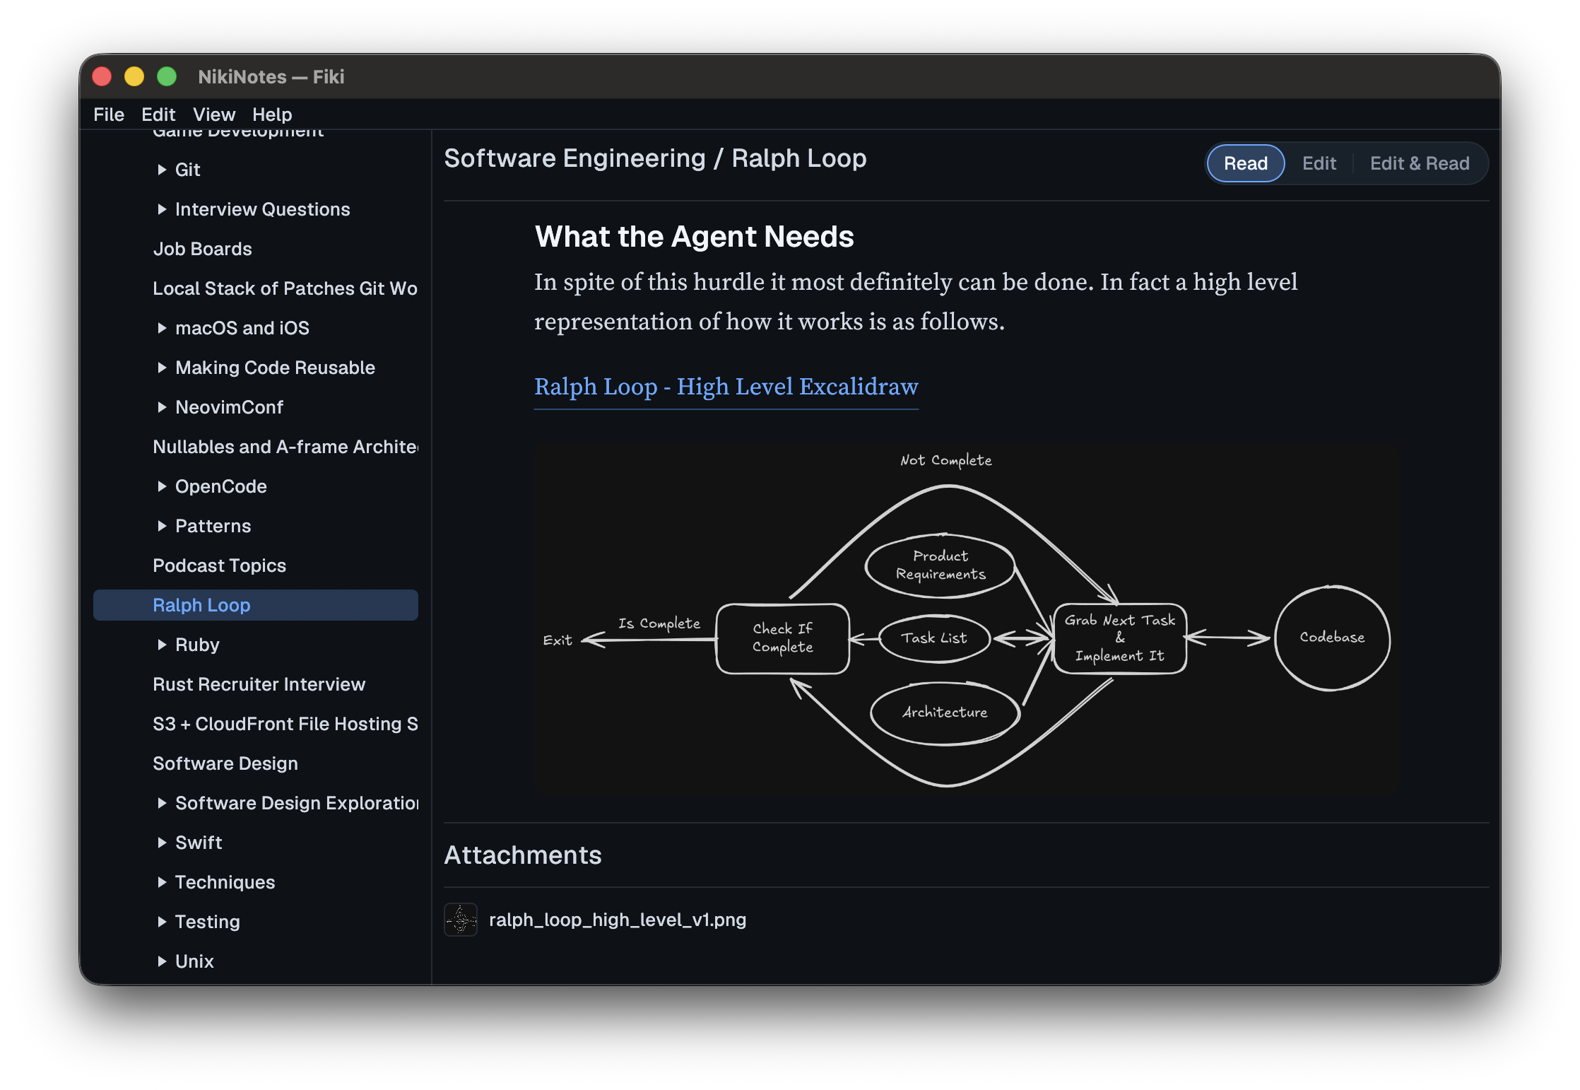1580x1090 pixels.
Task: Open the OpenCode page label
Action: point(220,486)
